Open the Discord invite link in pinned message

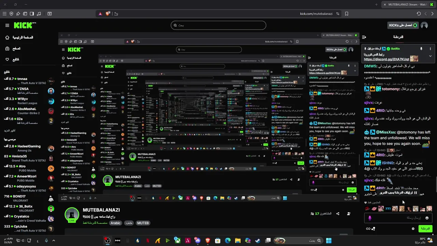click(x=386, y=59)
